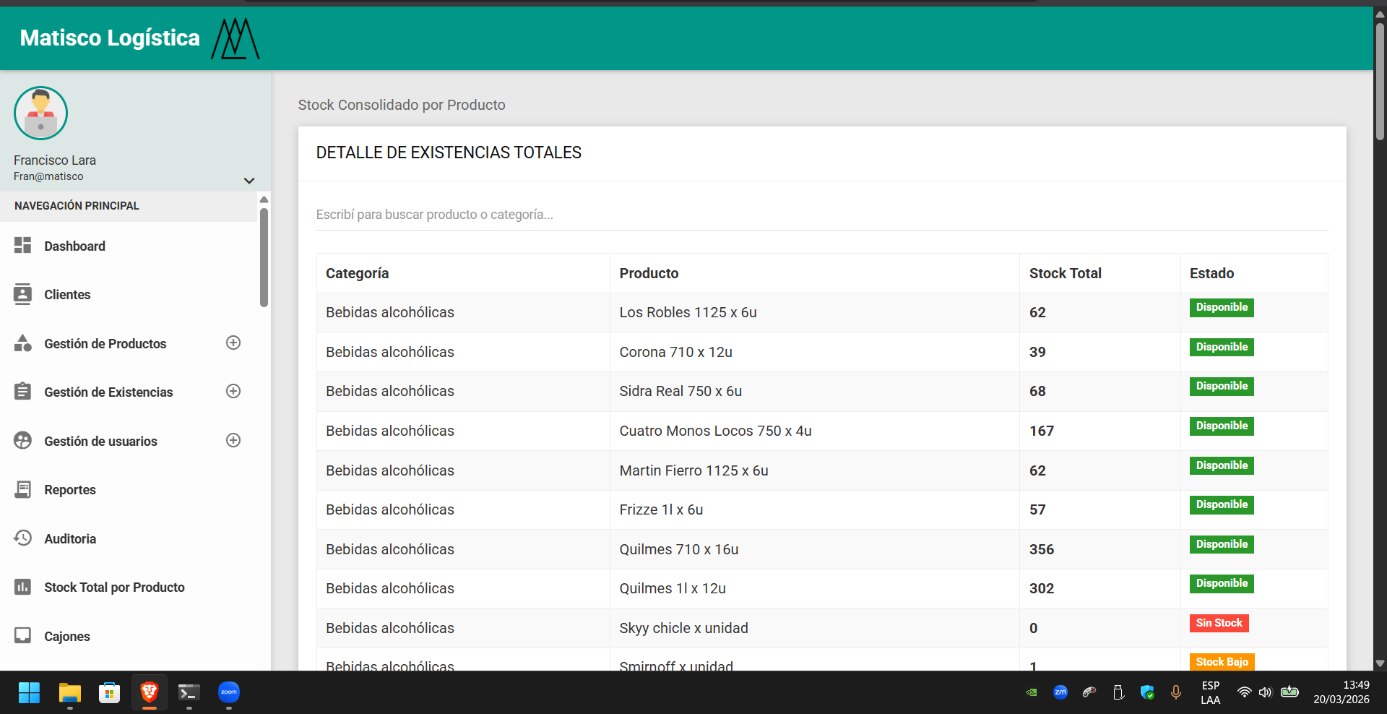Screen dimensions: 1387x714
Task: Expand Gestión de Productos submenu
Action: 233,343
